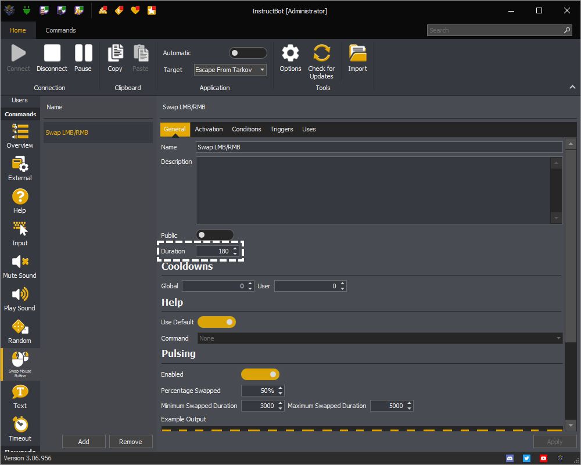Open the Target application dropdown

point(230,70)
